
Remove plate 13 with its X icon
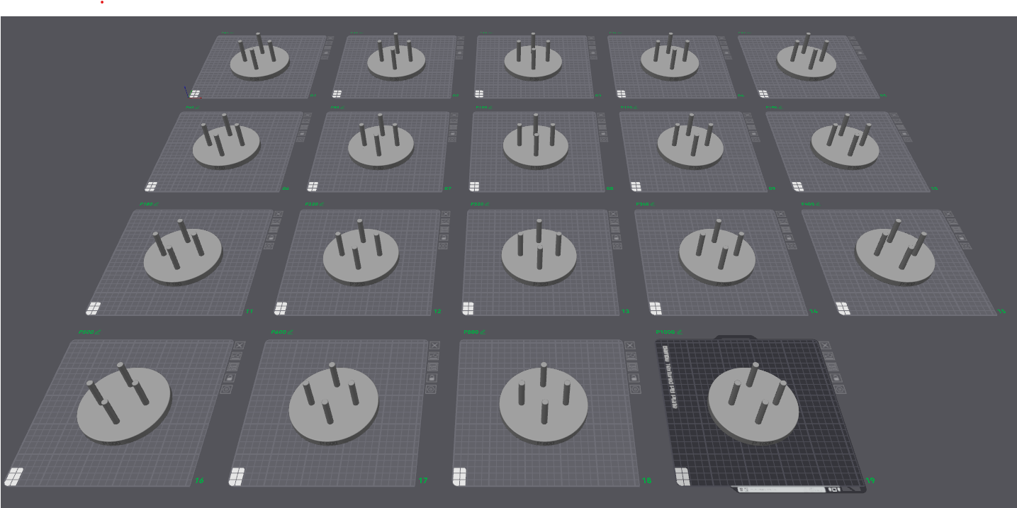[613, 213]
